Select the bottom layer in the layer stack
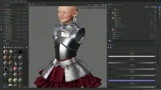Image resolution: width=161 pixels, height=90 pixels. click(133, 41)
